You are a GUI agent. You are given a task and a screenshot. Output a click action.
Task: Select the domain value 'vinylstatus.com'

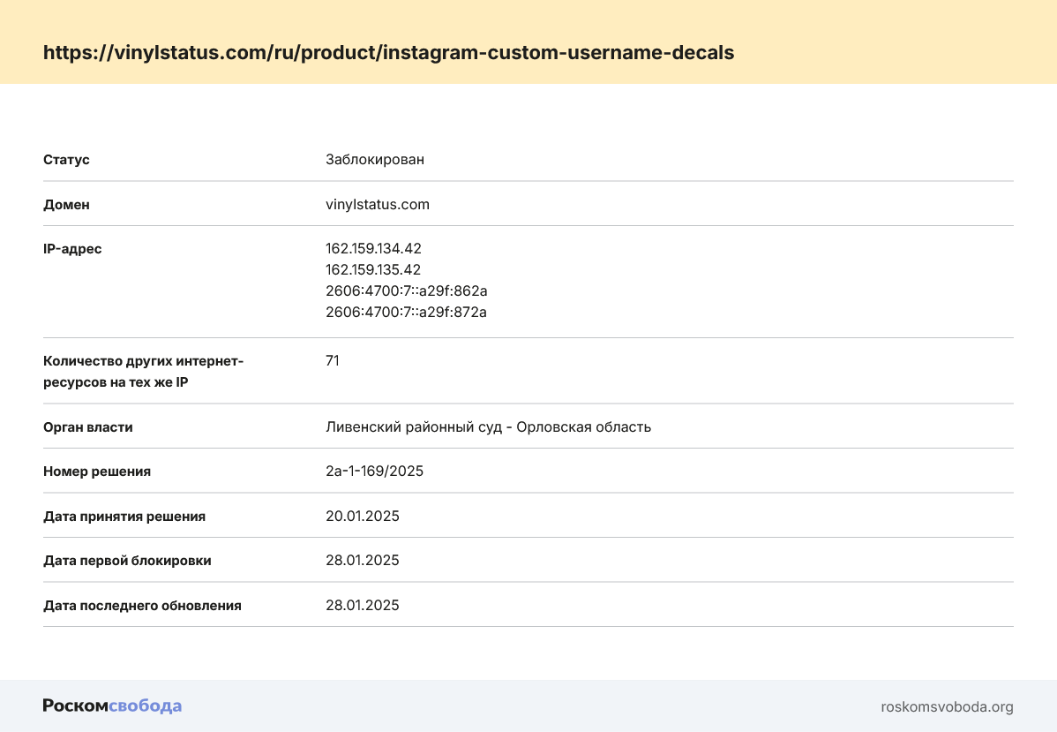click(378, 205)
